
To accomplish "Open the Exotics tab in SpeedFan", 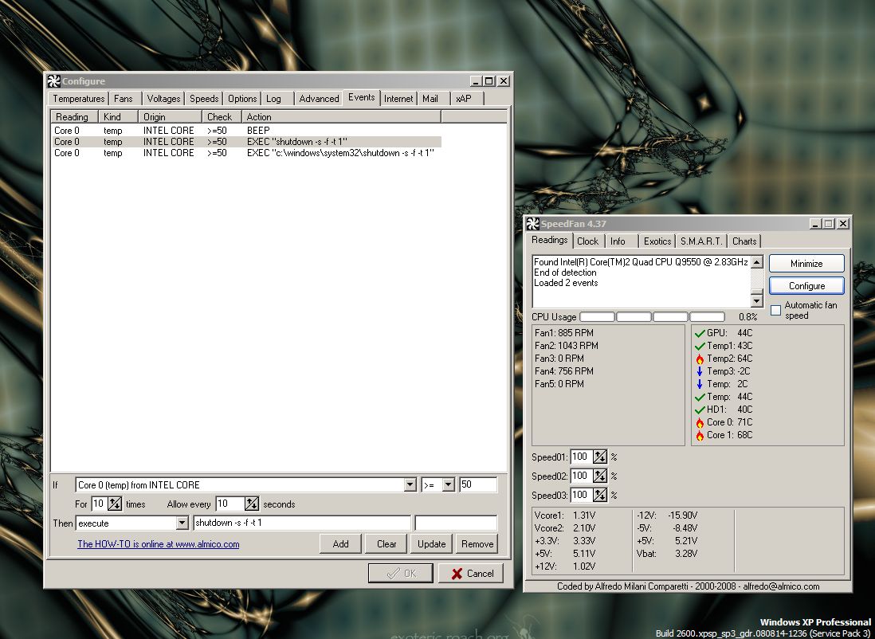I will tap(657, 241).
